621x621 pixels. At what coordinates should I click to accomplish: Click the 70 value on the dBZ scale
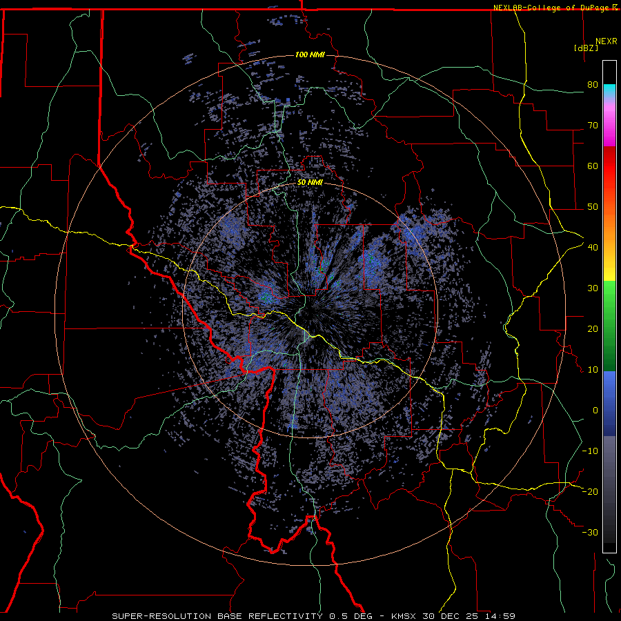(593, 126)
